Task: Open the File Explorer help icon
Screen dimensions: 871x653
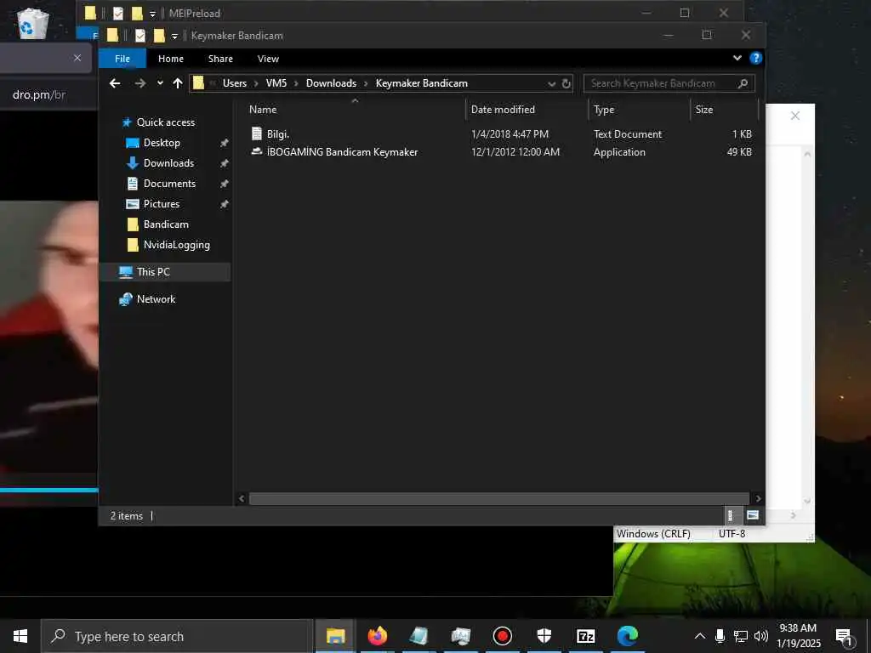Action: pos(755,59)
